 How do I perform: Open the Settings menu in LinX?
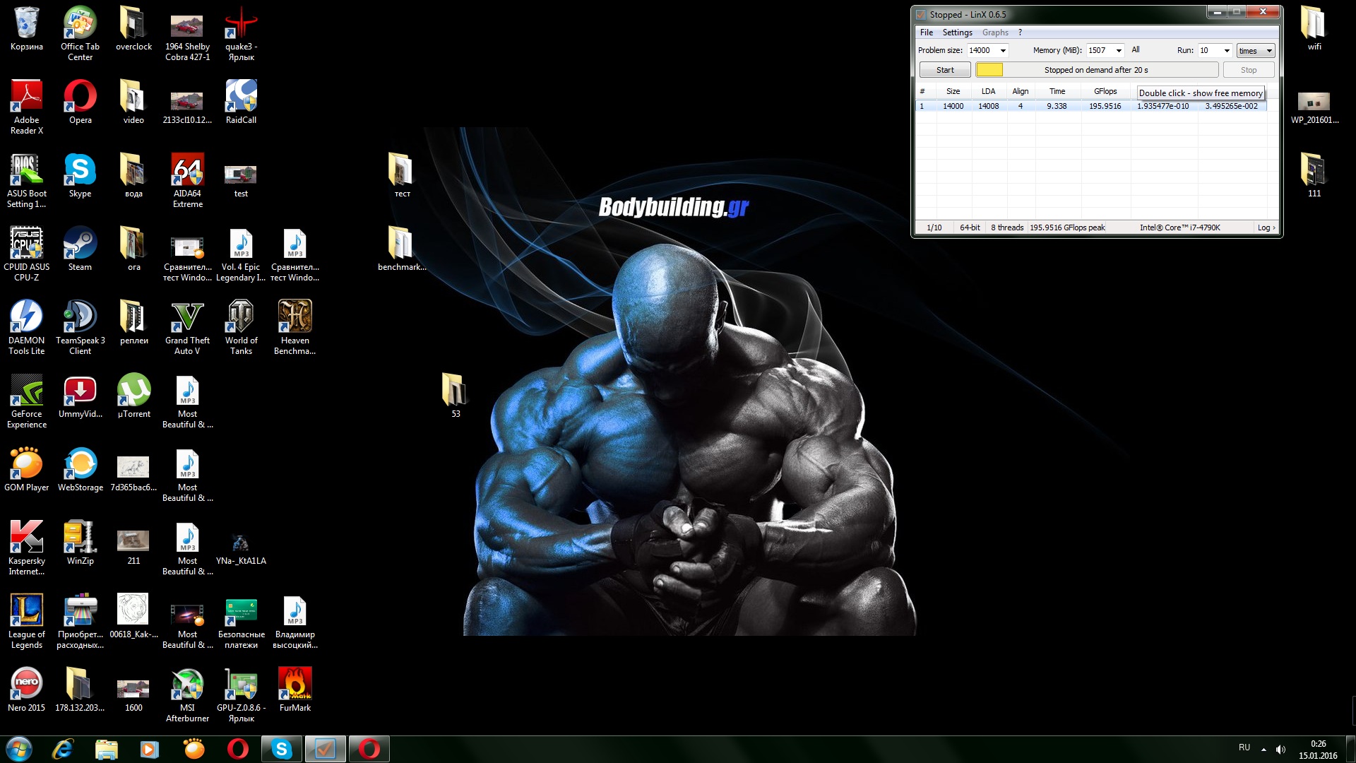tap(957, 32)
